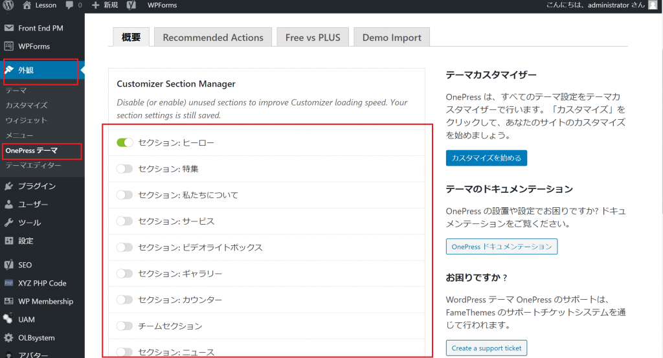Enable the セクション: カウンター toggle

125,300
